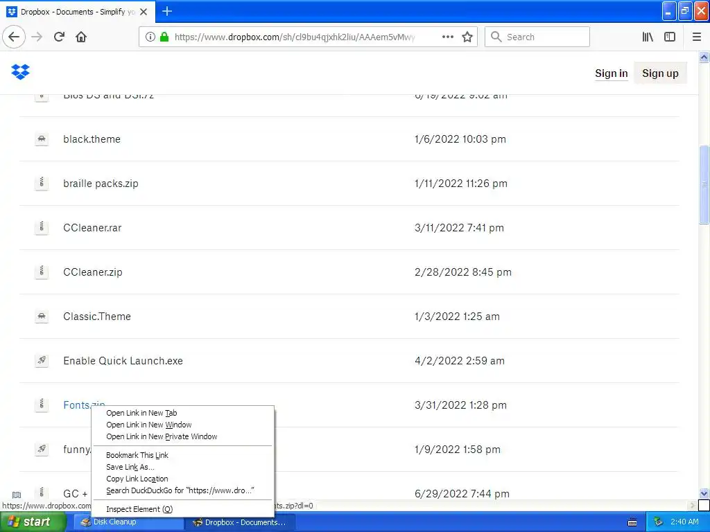Click the file icon beside black.theme
The image size is (710, 532).
pos(42,139)
